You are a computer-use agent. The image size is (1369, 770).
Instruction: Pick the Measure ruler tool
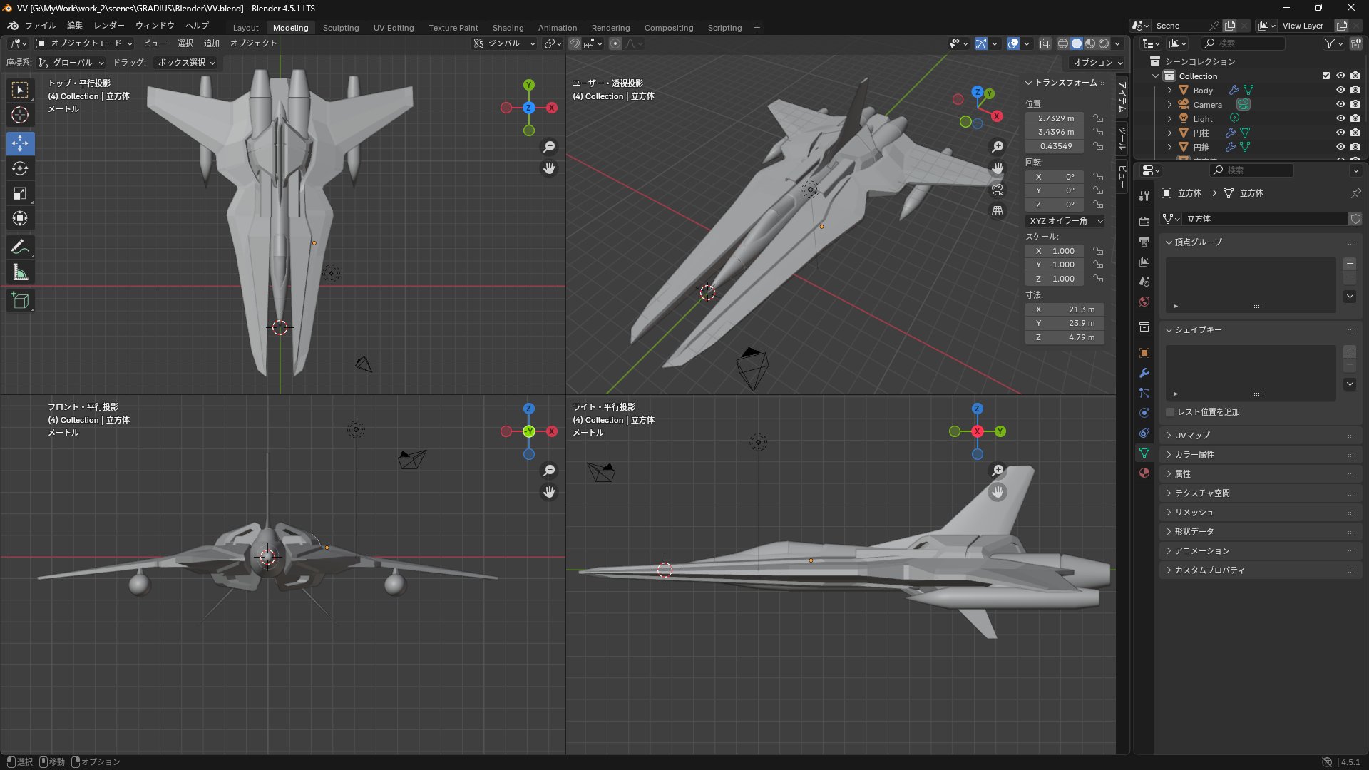[x=20, y=272]
